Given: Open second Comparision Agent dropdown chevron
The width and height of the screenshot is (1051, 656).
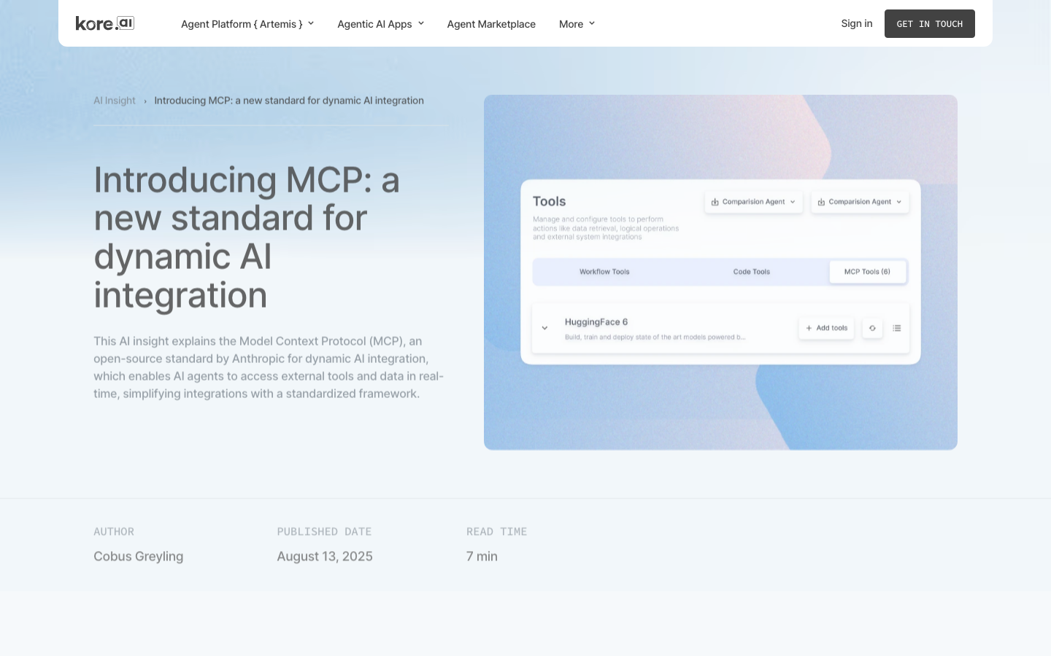Looking at the screenshot, I should point(899,202).
